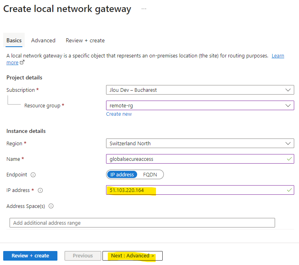Open the ellipsis menu beside page title
The width and height of the screenshot is (299, 265).
[x=144, y=9]
